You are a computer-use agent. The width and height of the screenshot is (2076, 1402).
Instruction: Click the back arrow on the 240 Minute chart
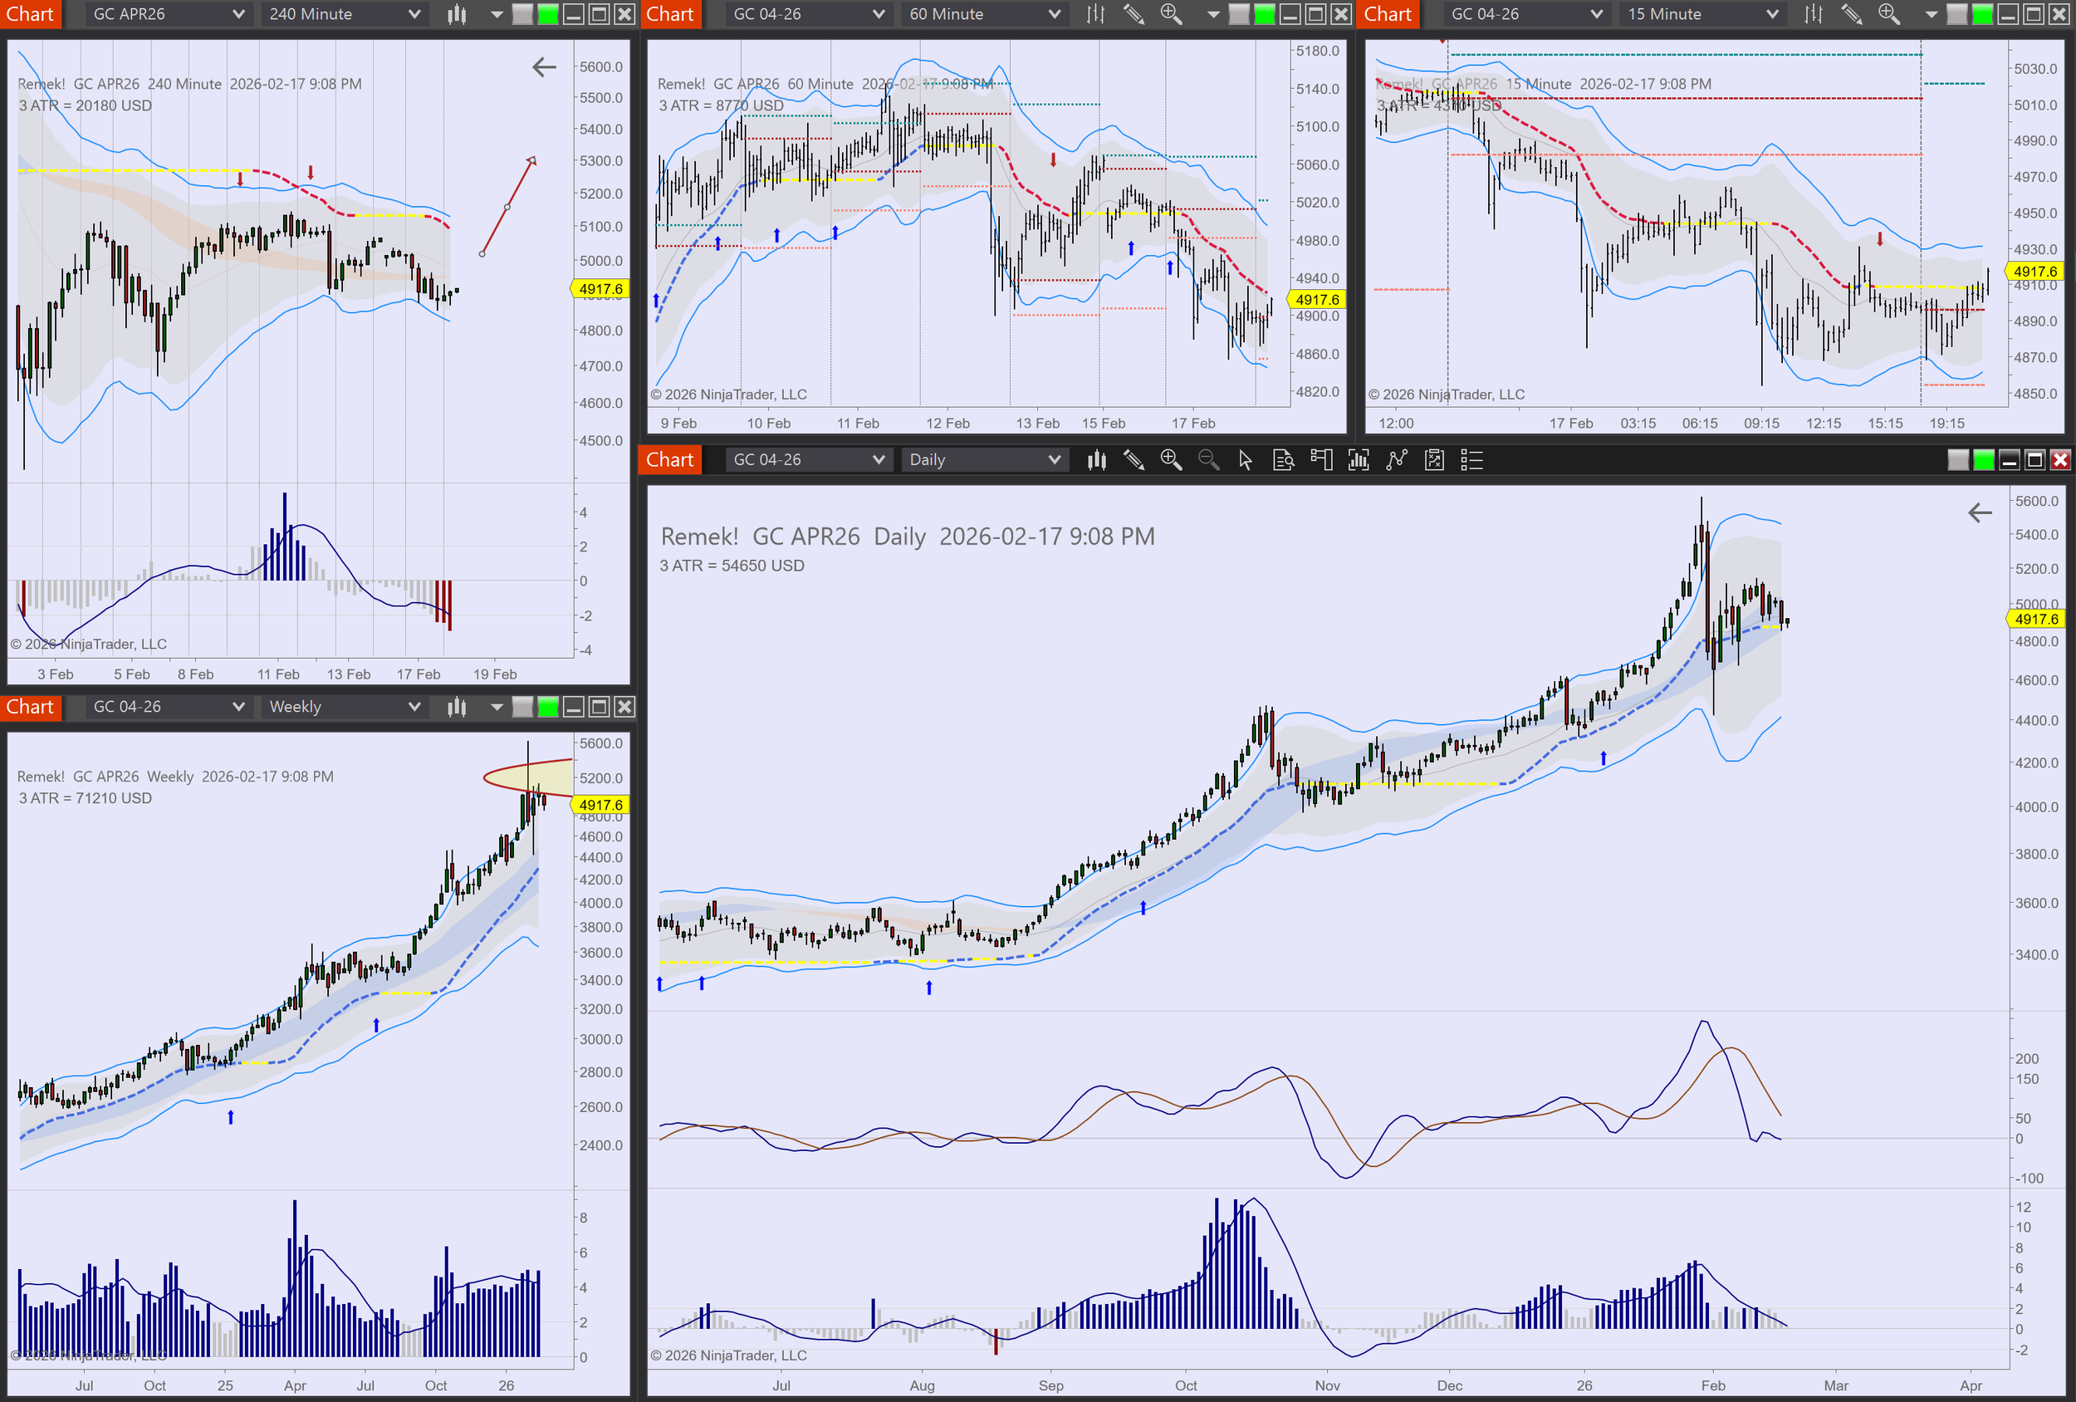(544, 67)
